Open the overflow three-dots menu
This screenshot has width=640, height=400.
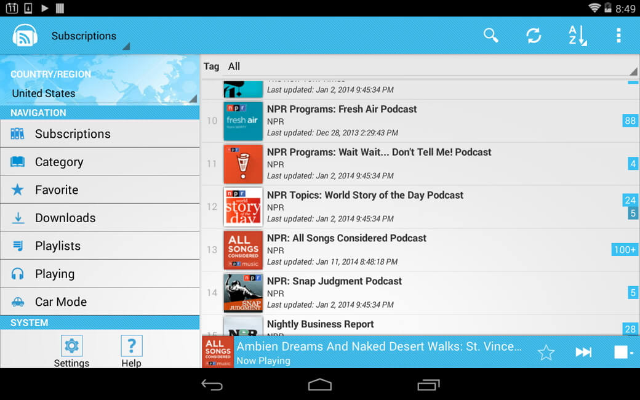619,36
